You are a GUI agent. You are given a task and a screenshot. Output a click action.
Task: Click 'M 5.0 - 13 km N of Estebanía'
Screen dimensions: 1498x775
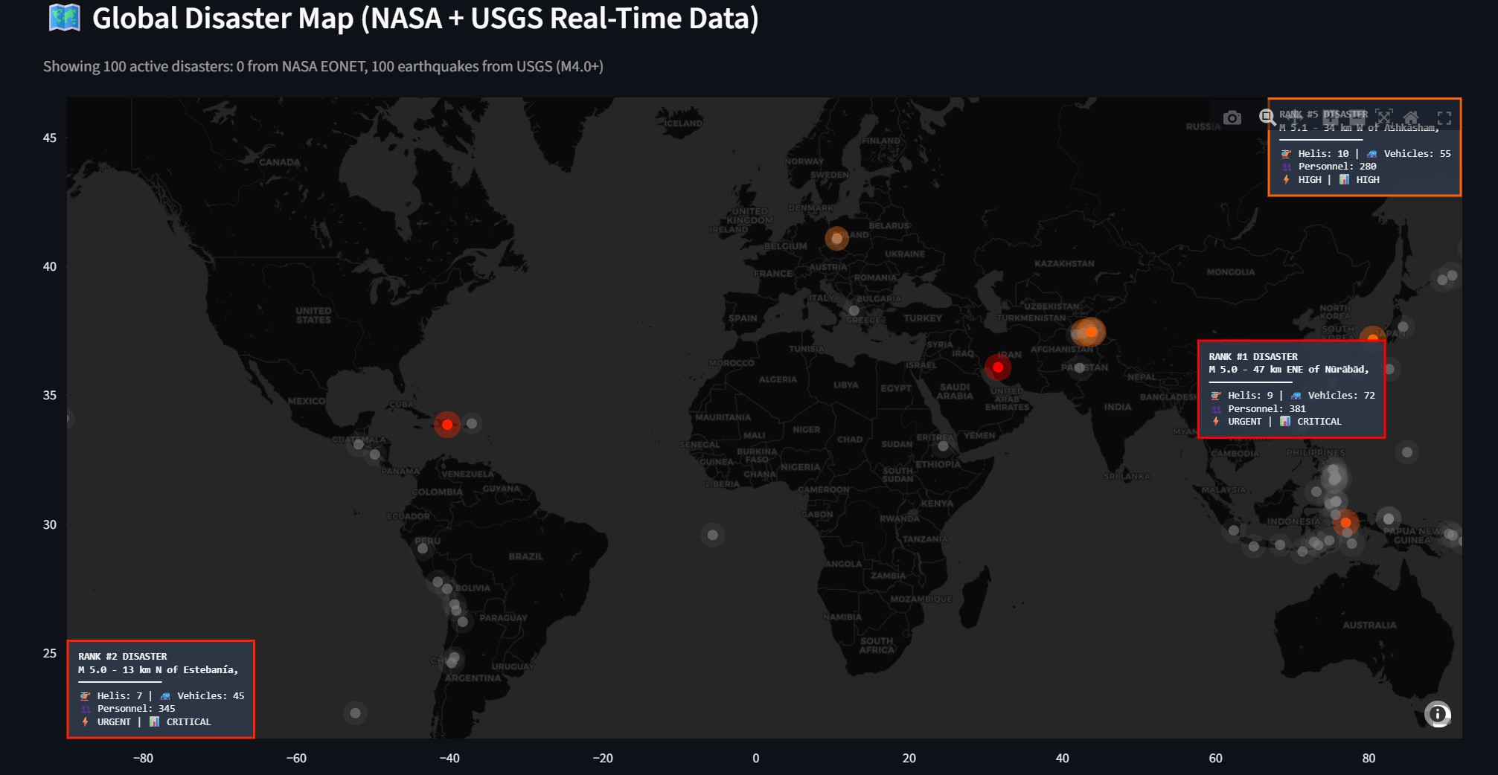159,670
